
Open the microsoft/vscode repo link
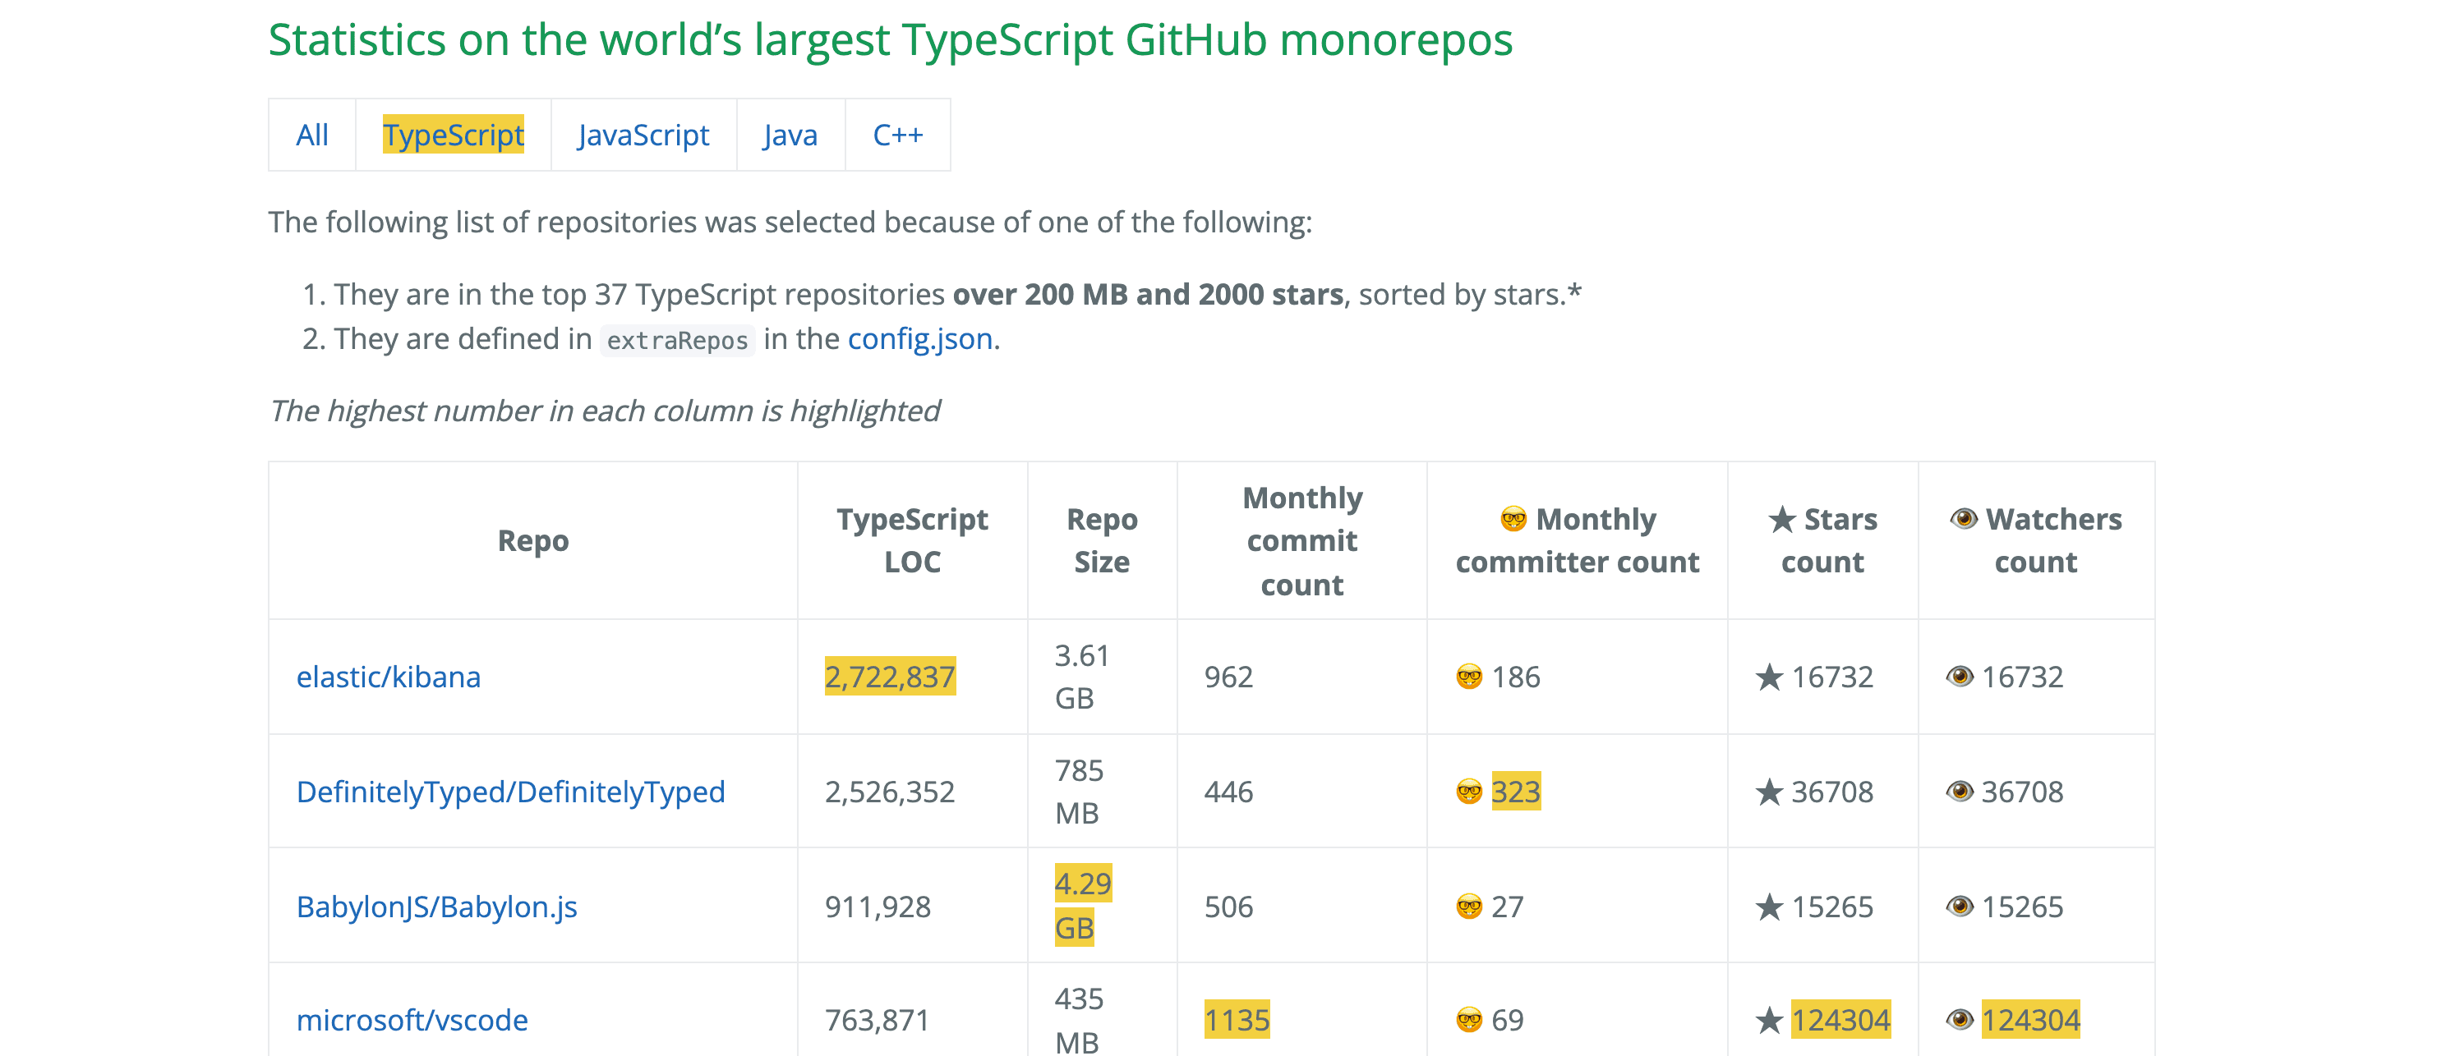412,1020
